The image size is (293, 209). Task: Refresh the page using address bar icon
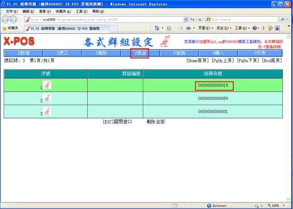pyautogui.click(x=192, y=19)
